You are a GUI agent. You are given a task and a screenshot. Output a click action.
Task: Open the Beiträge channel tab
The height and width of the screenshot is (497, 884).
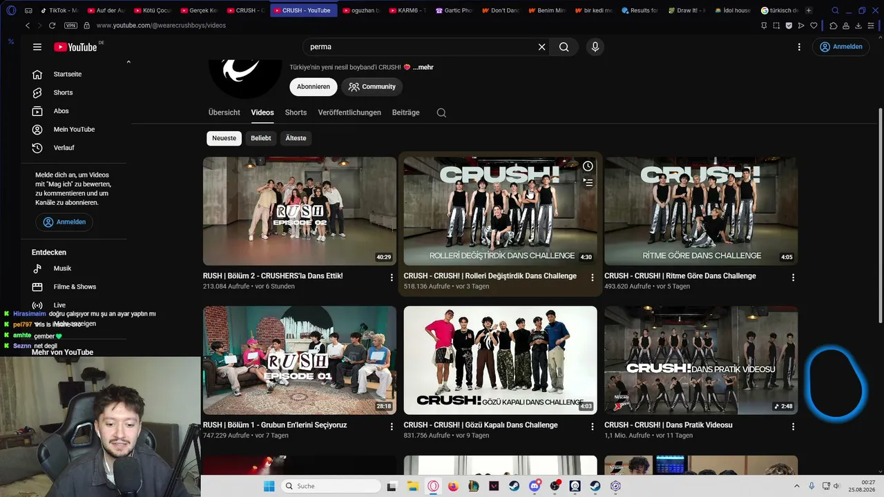tap(406, 113)
